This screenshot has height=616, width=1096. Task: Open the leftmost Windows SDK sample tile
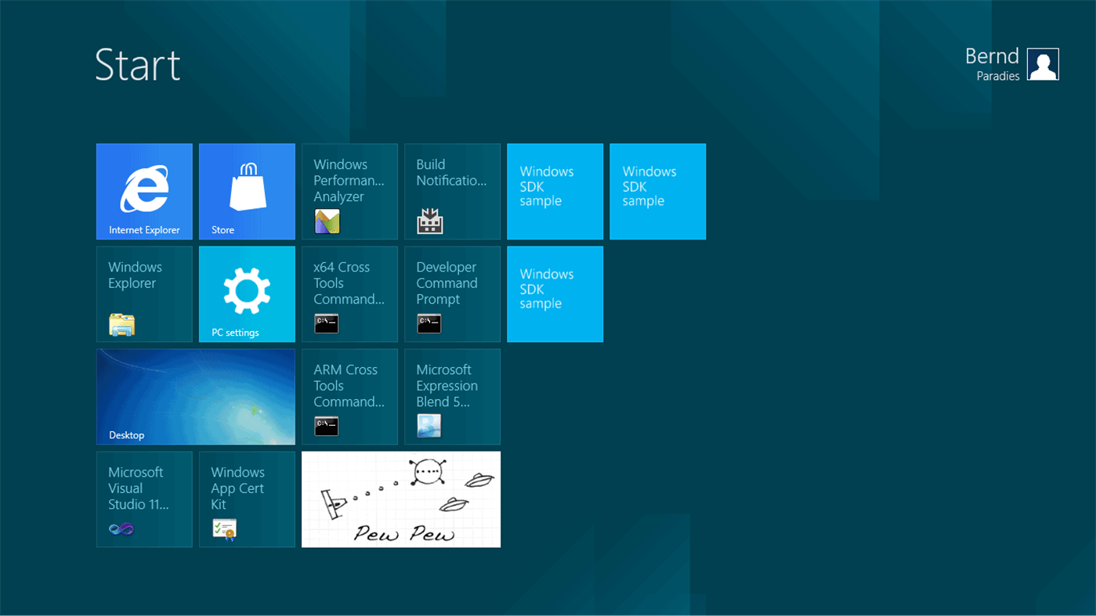click(555, 191)
